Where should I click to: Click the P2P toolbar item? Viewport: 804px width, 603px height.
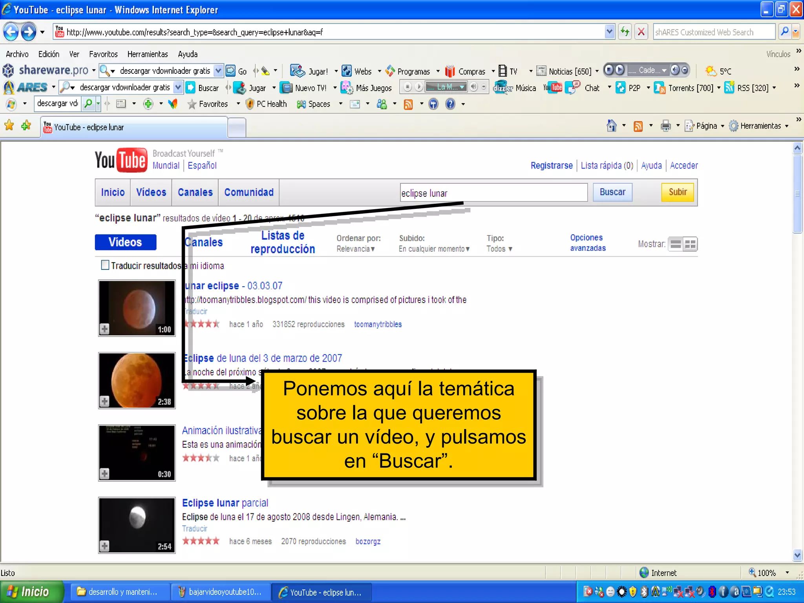click(628, 88)
